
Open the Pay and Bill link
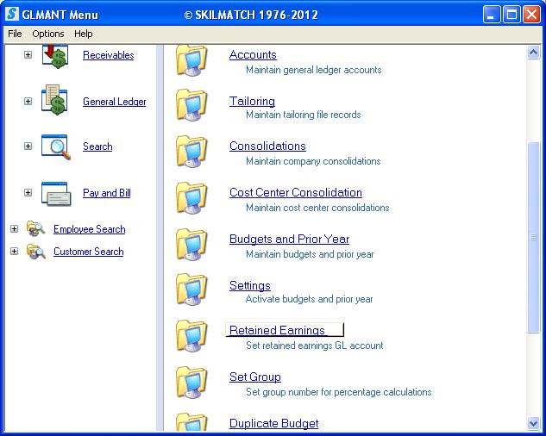107,193
